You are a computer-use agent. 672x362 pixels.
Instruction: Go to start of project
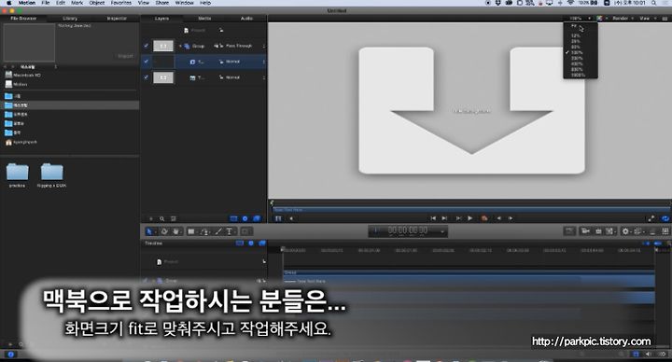[x=433, y=218]
